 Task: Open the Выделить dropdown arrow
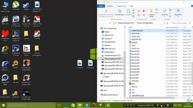point(178,16)
